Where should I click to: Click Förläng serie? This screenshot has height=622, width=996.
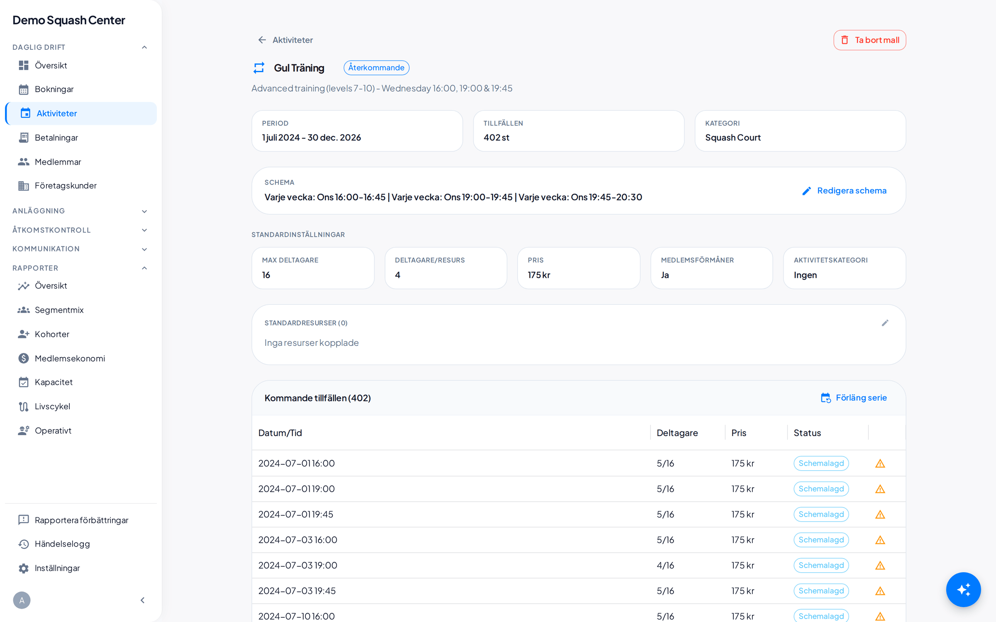(854, 398)
